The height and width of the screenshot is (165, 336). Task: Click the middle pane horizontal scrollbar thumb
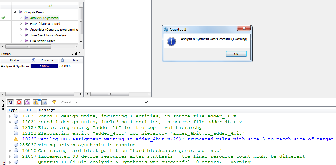(110, 94)
